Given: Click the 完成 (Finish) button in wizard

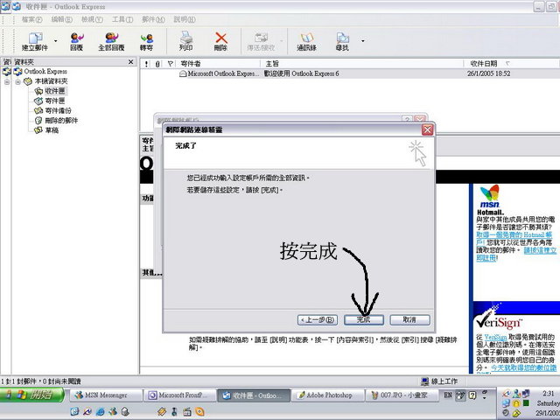Looking at the screenshot, I should (364, 319).
